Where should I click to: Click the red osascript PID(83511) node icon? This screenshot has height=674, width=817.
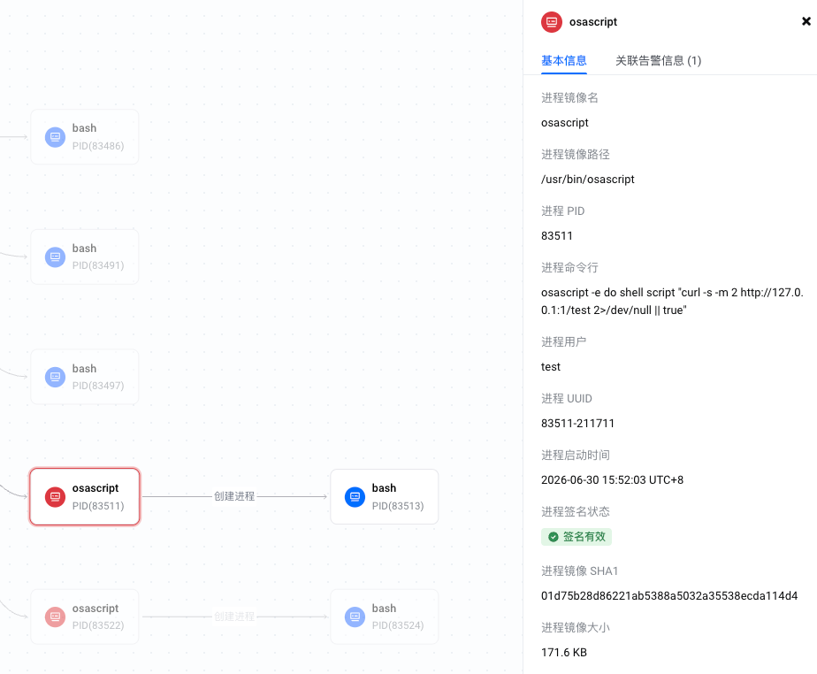point(55,497)
